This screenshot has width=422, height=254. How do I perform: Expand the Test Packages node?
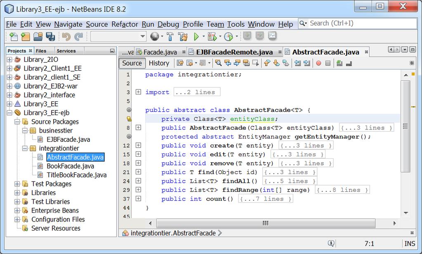tap(17, 184)
